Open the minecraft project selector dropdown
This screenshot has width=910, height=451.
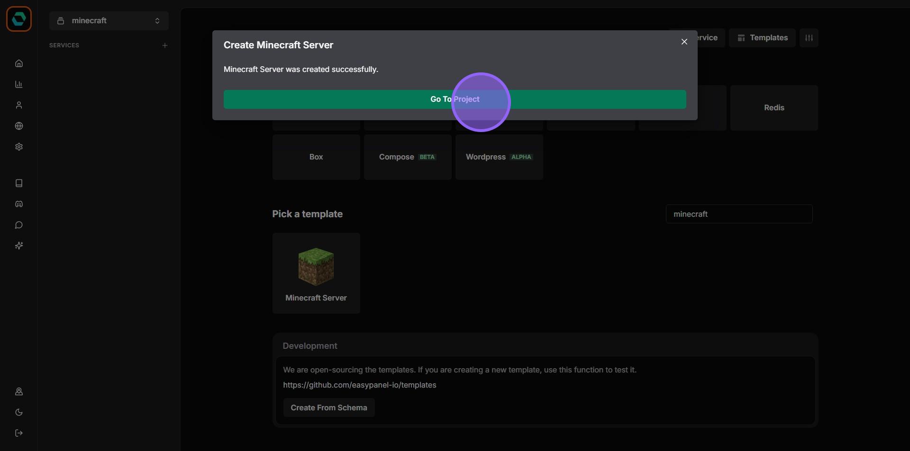[109, 21]
